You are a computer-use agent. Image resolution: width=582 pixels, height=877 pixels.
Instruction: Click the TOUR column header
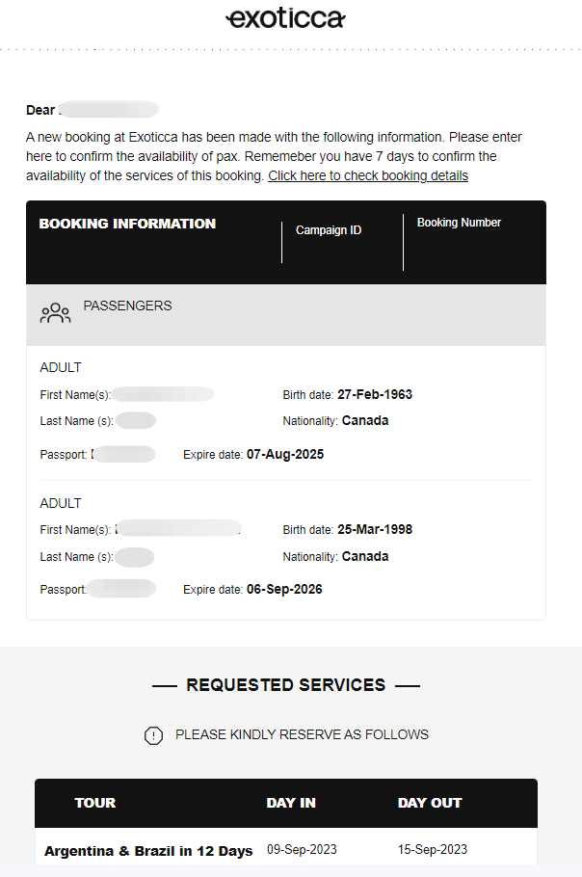pyautogui.click(x=94, y=803)
